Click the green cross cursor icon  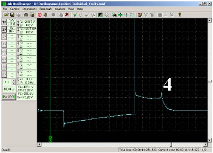click(121, 15)
